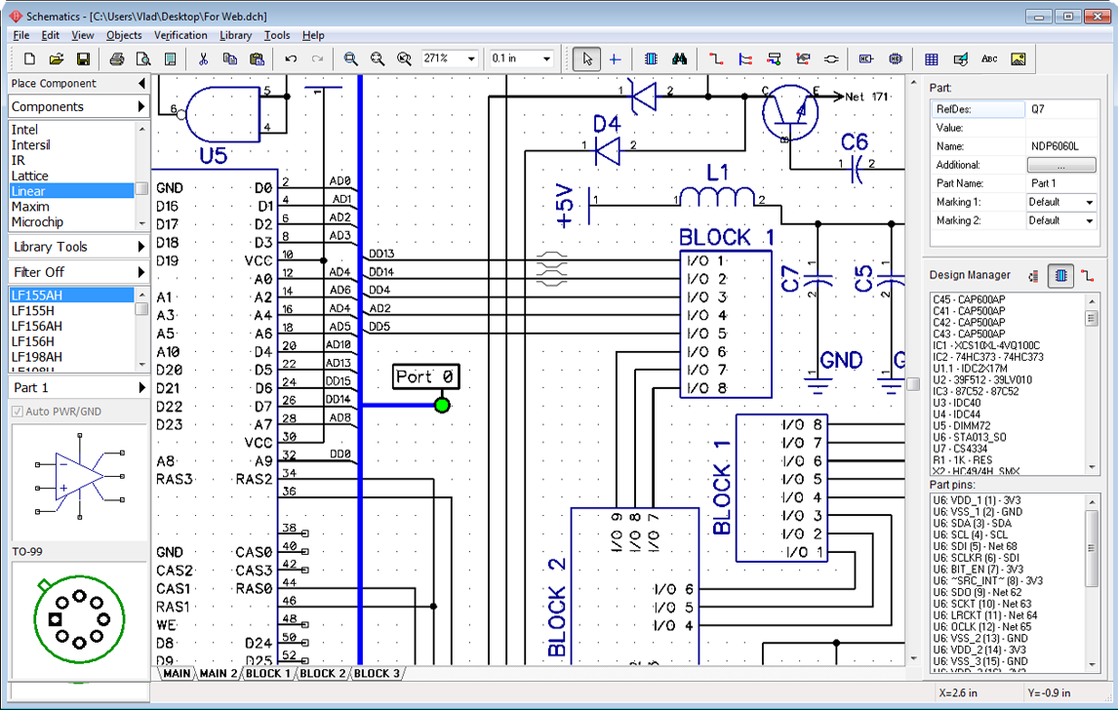The height and width of the screenshot is (710, 1118).
Task: Open Print Preview from the toolbar
Action: tap(144, 59)
